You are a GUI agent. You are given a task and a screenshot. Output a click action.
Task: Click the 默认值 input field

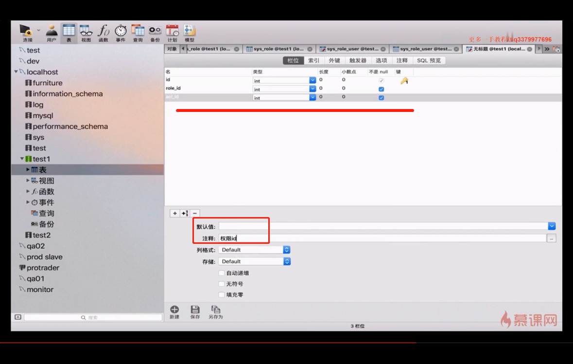[x=383, y=226]
